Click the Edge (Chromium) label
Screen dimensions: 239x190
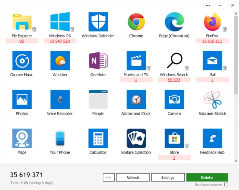[x=174, y=36]
